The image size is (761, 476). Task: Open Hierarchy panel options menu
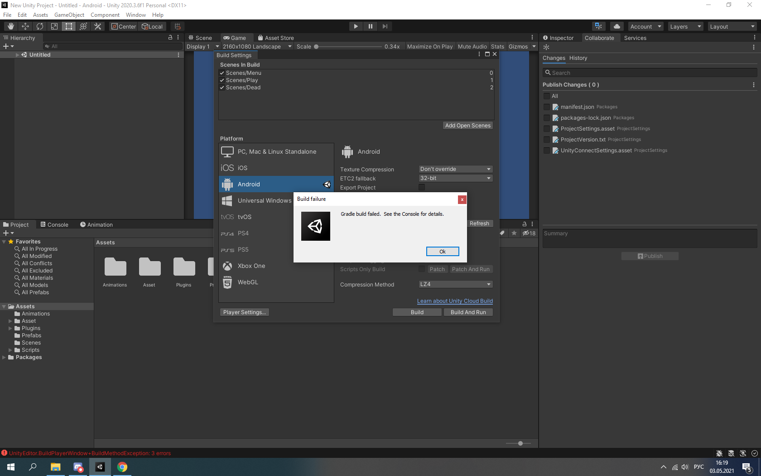tap(178, 38)
